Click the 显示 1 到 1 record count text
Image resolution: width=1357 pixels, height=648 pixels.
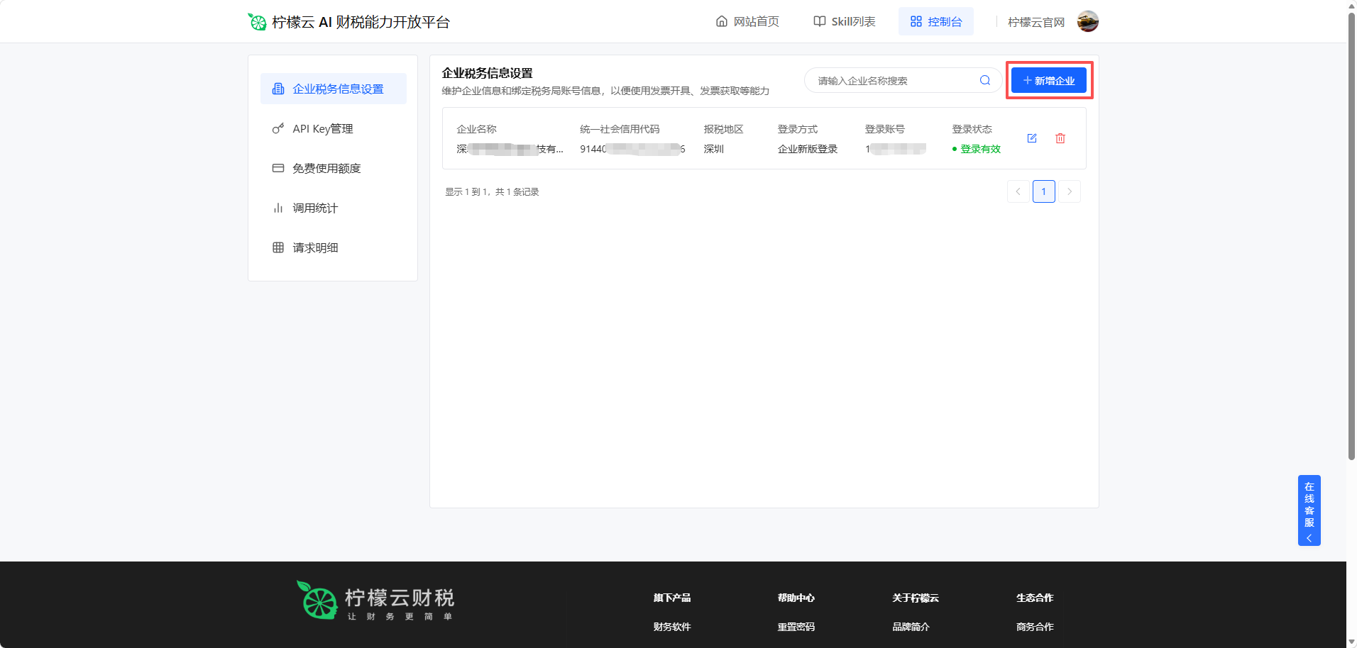[492, 192]
